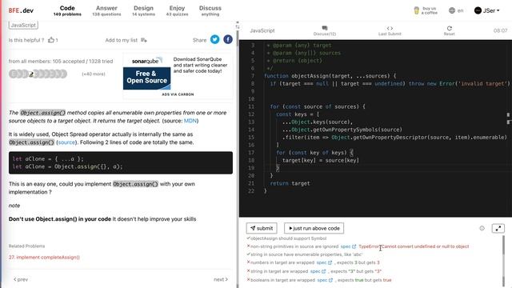The width and height of the screenshot is (512, 288).
Task: Open spec link for booleans in target test
Action: pos(325,280)
